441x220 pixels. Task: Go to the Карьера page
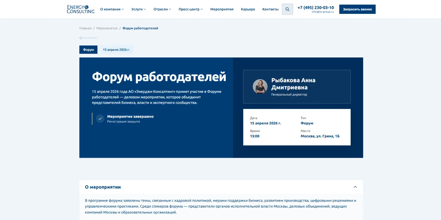(x=248, y=9)
